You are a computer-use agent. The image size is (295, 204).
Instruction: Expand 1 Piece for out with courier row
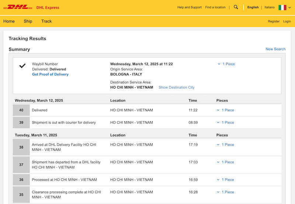225,122
